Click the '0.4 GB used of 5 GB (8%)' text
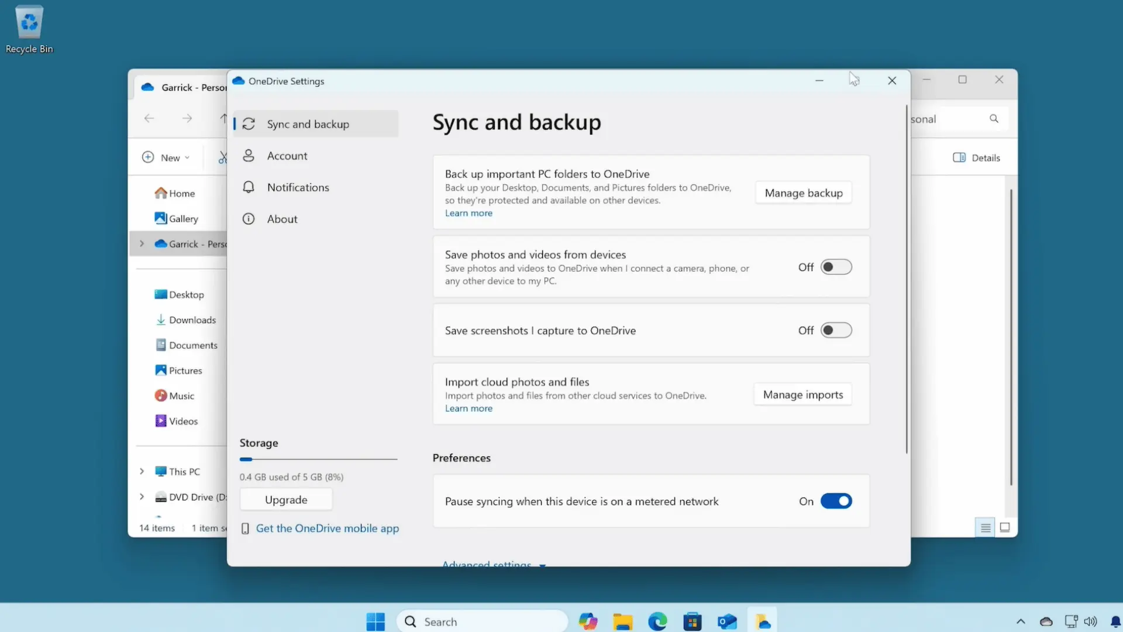This screenshot has width=1123, height=632. coord(291,477)
